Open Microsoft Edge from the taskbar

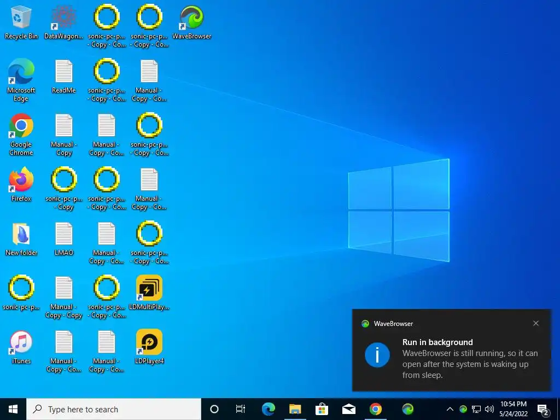coord(268,409)
